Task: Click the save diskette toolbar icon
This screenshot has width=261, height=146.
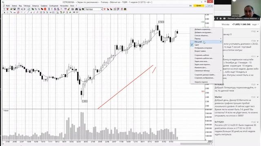Action: 15,9
